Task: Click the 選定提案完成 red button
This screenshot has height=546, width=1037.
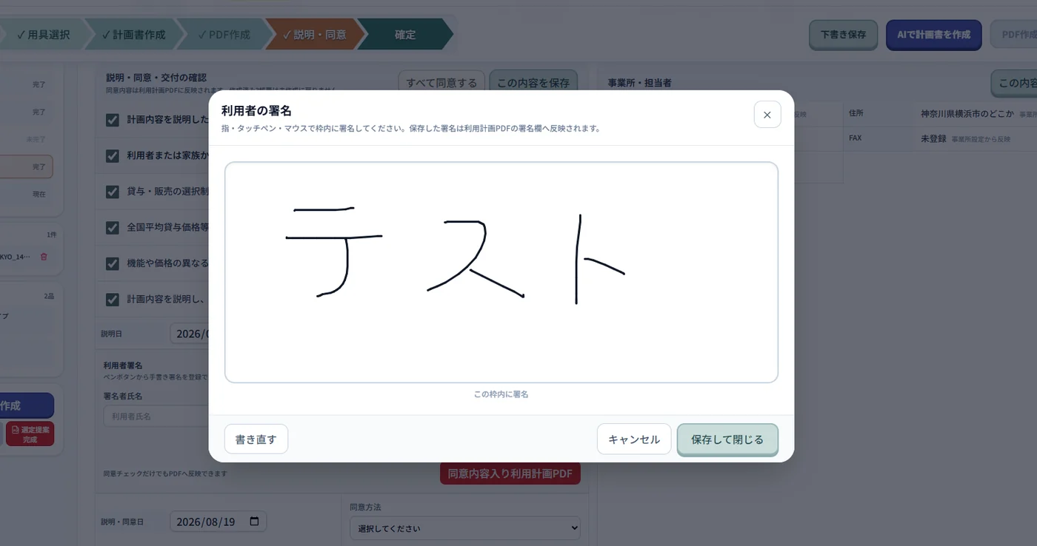Action: [30, 434]
